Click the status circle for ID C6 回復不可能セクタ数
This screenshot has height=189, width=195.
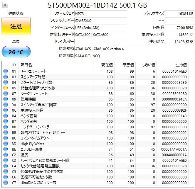pyautogui.click(x=6, y=177)
